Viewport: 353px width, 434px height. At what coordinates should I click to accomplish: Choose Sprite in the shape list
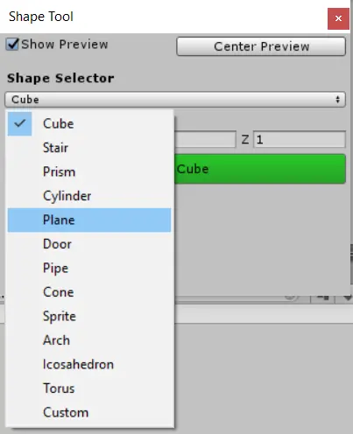(x=89, y=316)
